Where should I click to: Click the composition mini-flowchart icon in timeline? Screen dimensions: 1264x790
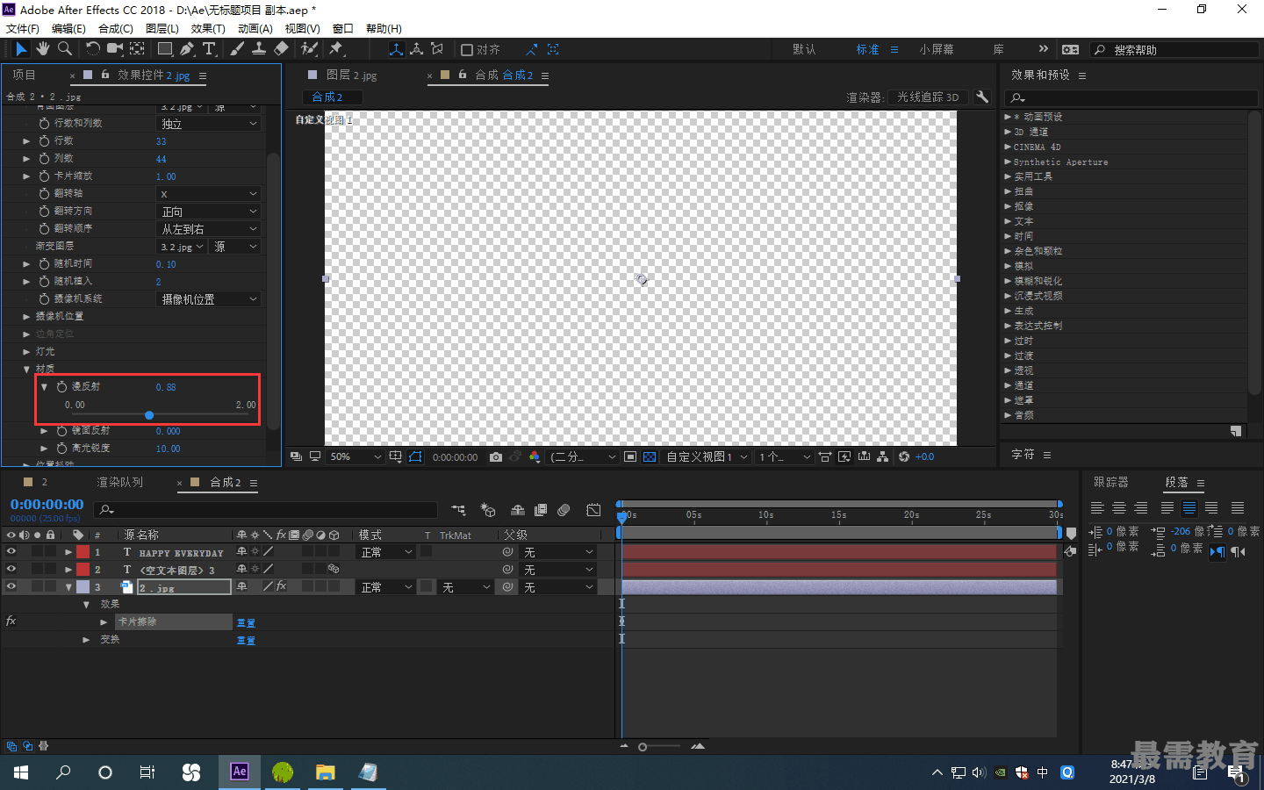[458, 510]
